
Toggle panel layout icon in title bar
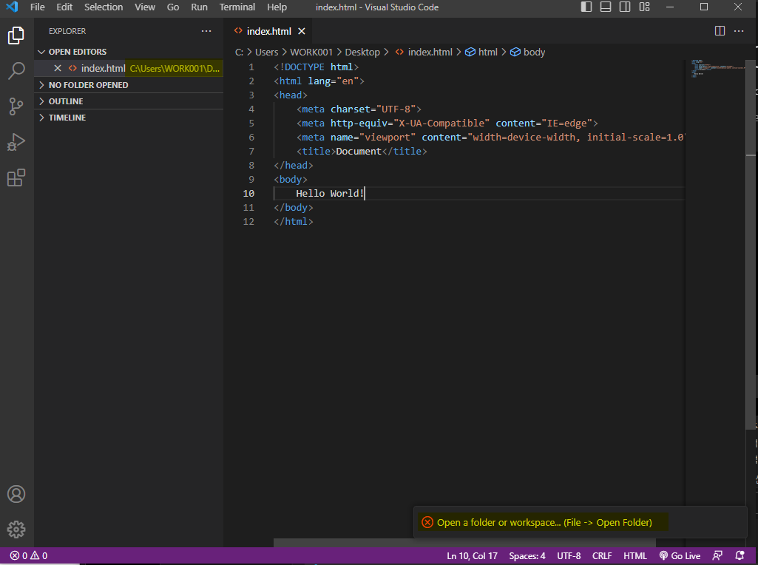click(x=605, y=7)
